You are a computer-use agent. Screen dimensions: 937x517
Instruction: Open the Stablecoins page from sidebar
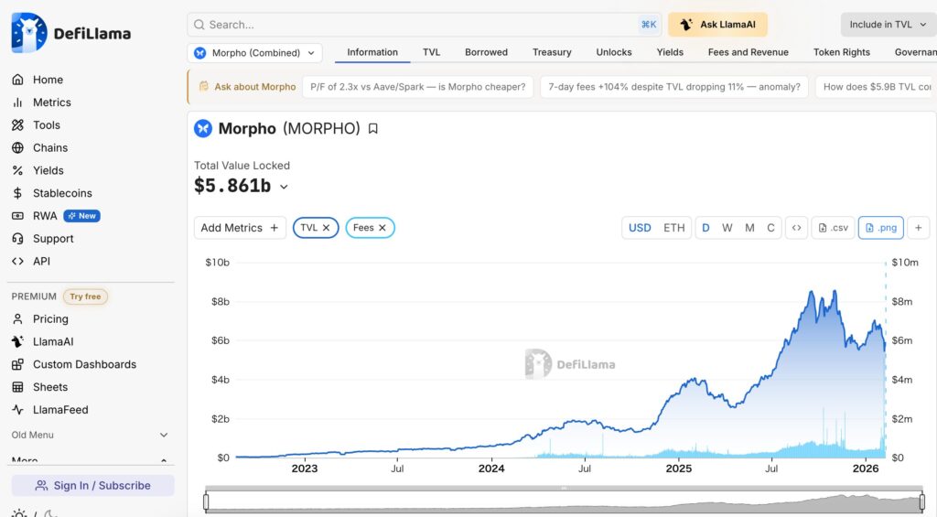62,193
